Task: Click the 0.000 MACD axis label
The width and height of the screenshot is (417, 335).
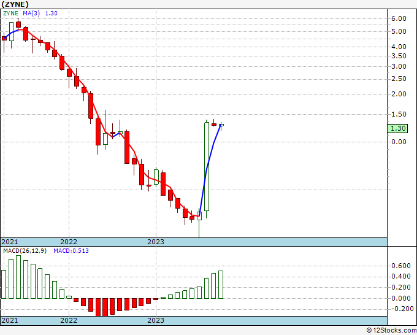Action: (401, 298)
